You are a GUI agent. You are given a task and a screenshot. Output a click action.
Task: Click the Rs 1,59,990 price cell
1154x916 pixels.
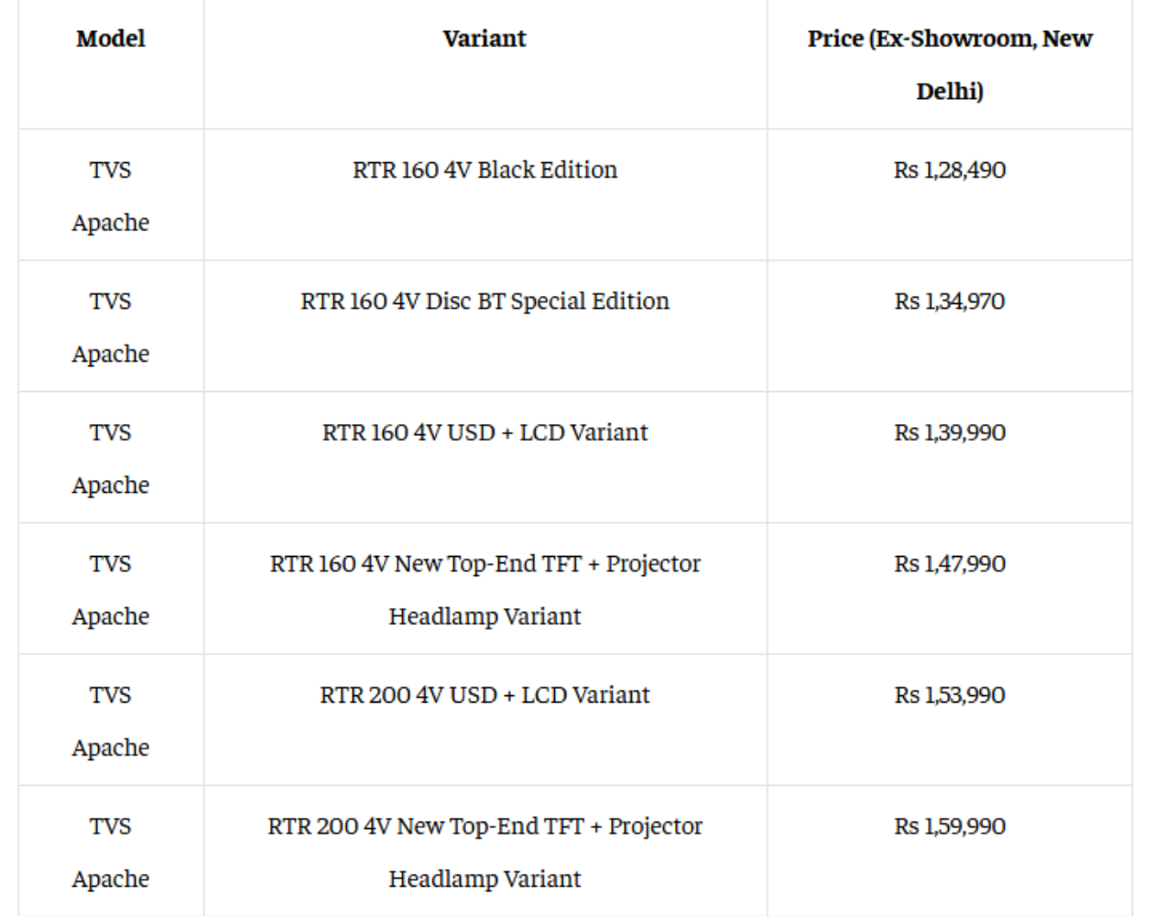click(x=950, y=826)
